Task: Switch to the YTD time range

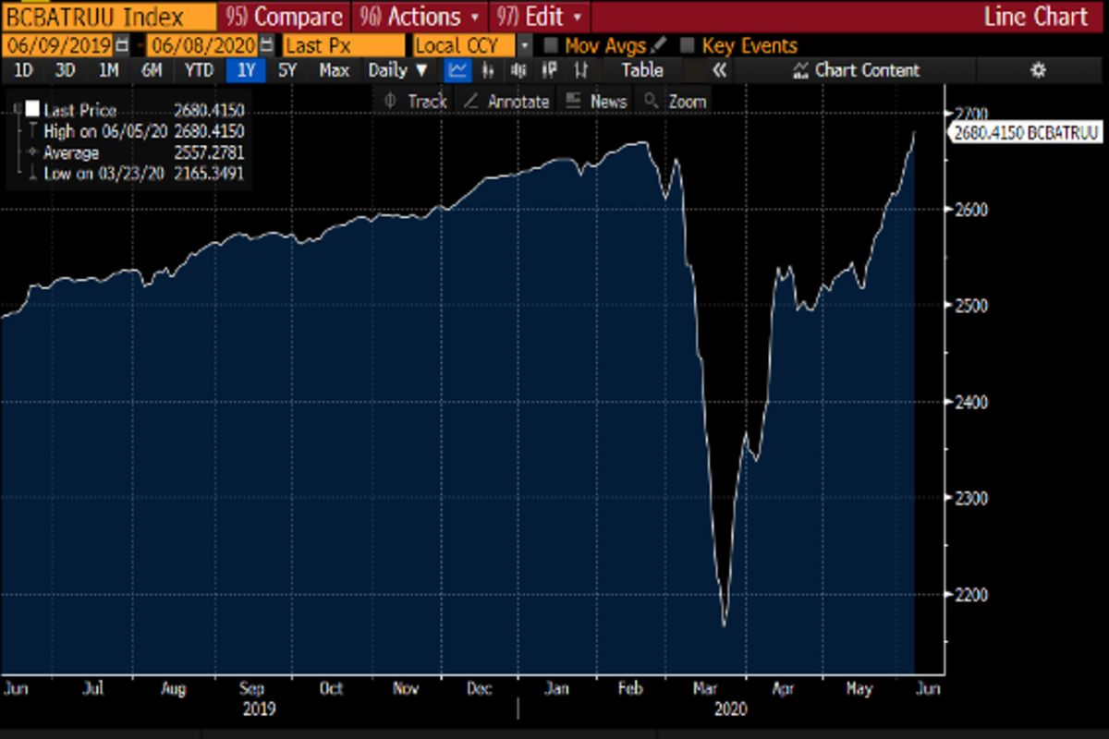Action: point(199,70)
